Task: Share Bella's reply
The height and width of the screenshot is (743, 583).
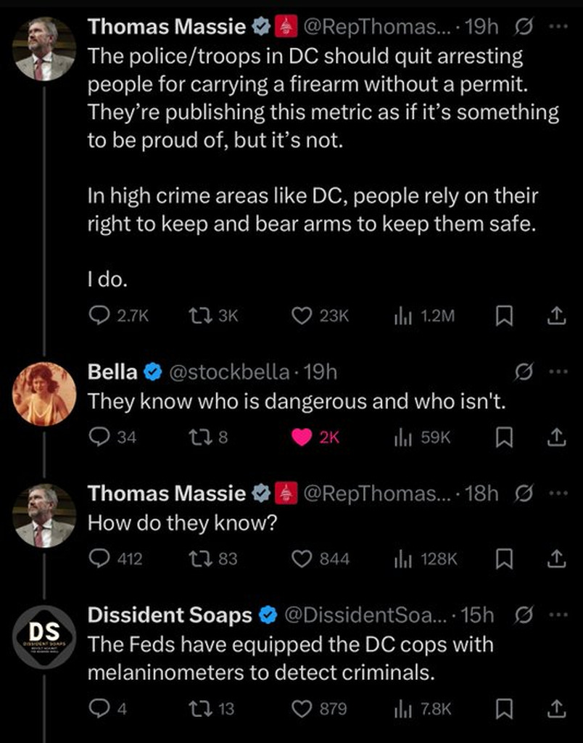Action: [x=555, y=438]
